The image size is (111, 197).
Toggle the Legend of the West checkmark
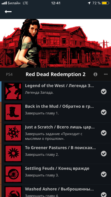[x=104, y=92]
